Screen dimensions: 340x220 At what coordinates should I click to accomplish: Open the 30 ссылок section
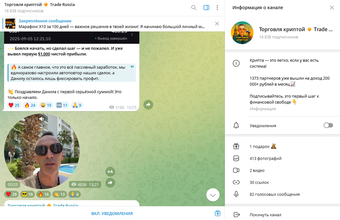coord(282,182)
